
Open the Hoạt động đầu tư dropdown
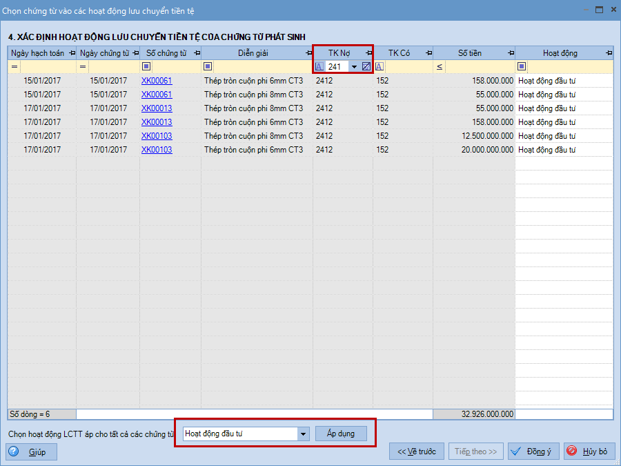tap(302, 434)
